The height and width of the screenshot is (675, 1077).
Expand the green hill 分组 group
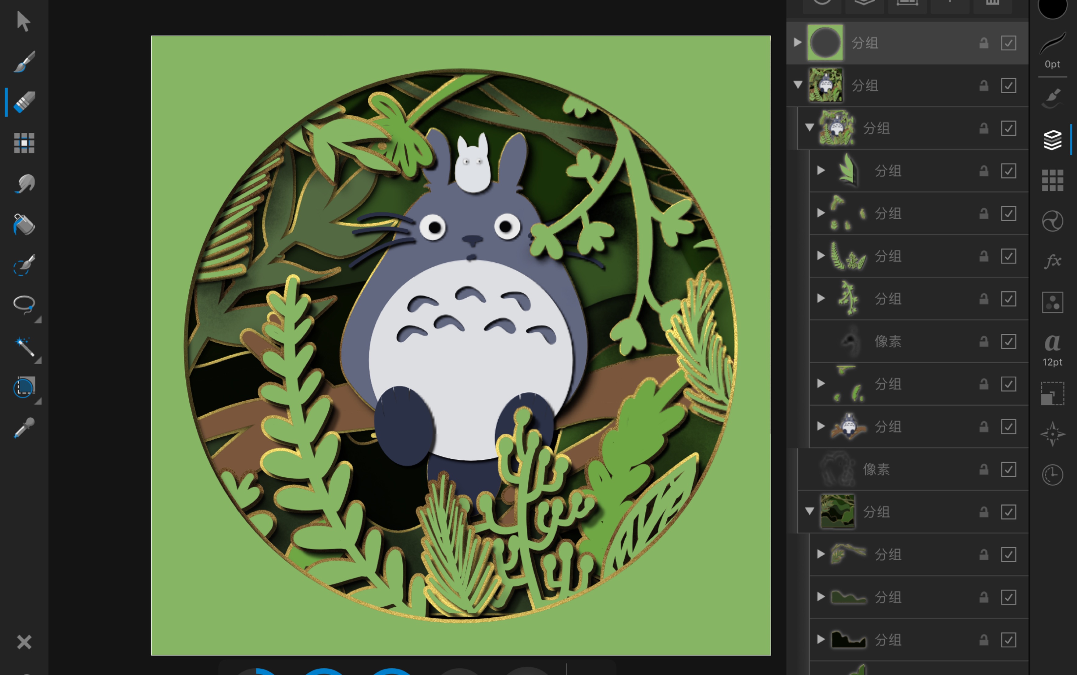pyautogui.click(x=821, y=597)
